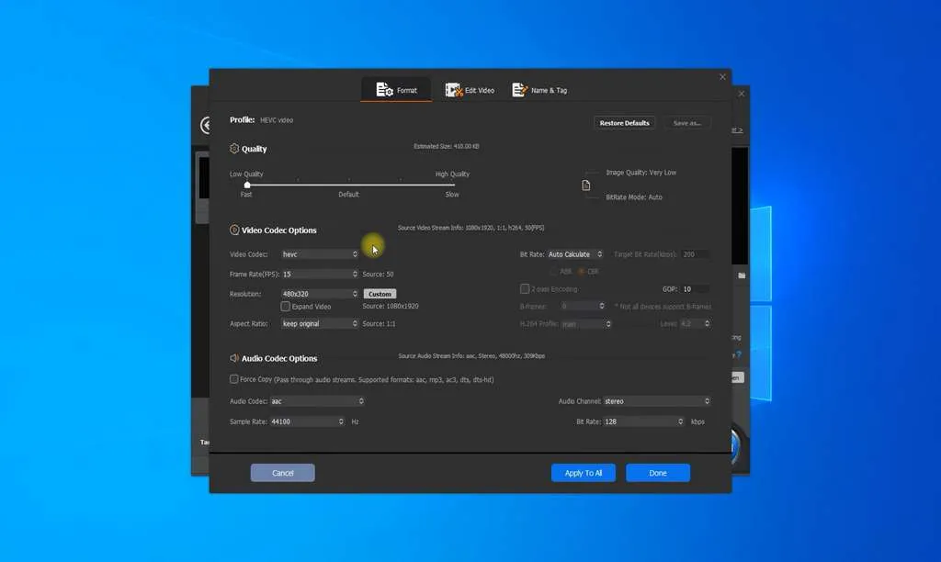The height and width of the screenshot is (562, 941).
Task: Click the back arrow in the background window
Action: pyautogui.click(x=206, y=125)
